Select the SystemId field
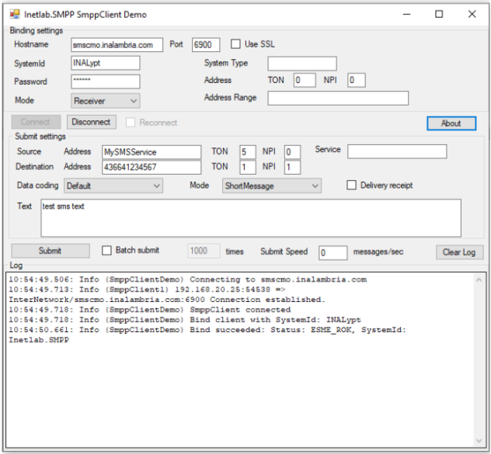Screen dimensions: 491x454 coord(105,63)
